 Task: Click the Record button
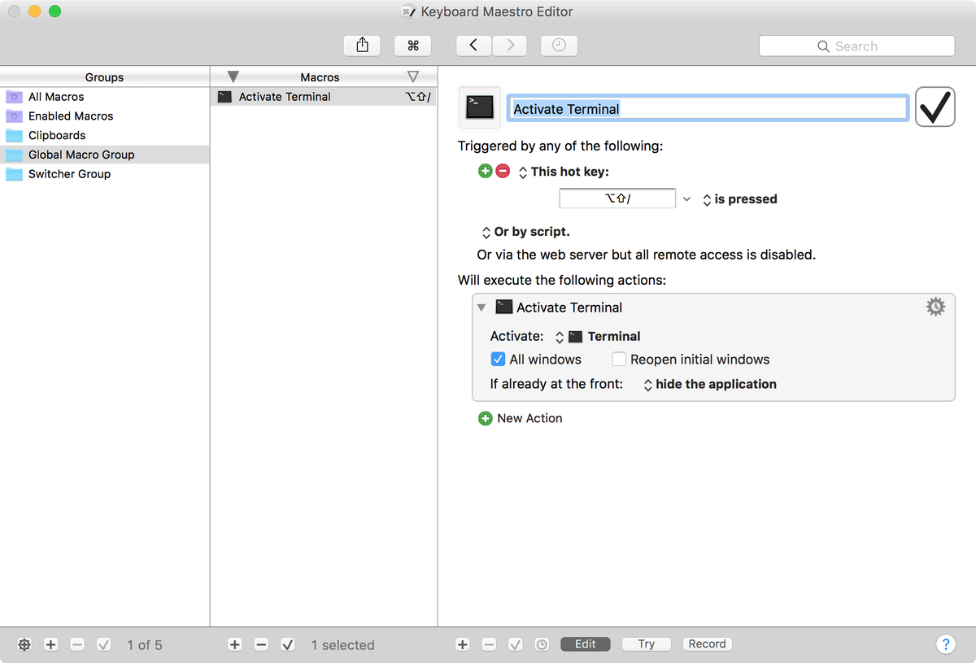click(x=708, y=643)
